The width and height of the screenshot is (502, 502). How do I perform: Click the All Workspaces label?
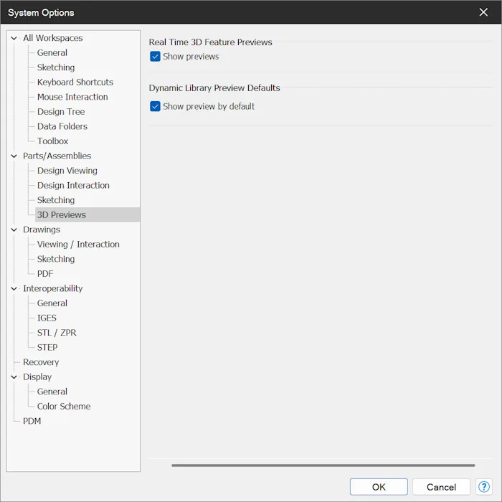tap(53, 38)
